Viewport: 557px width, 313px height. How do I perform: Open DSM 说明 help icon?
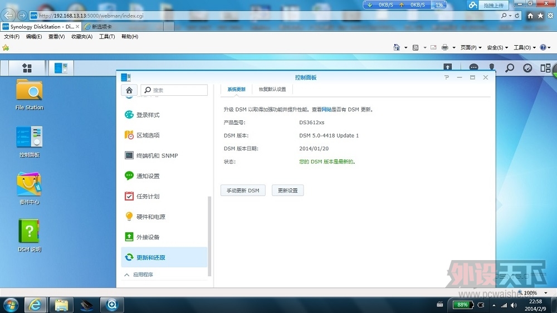[x=30, y=236]
